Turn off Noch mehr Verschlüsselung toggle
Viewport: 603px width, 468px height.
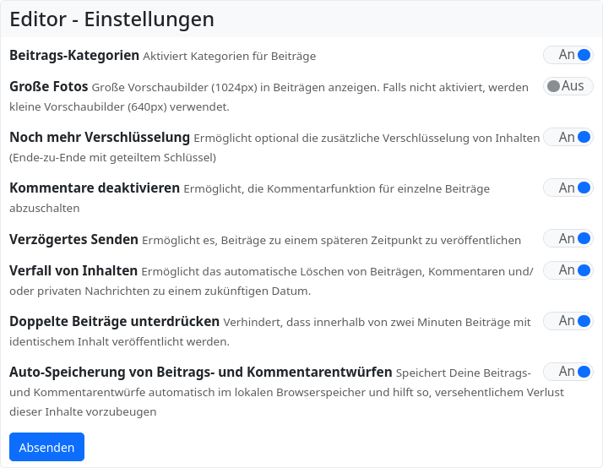[x=568, y=137]
